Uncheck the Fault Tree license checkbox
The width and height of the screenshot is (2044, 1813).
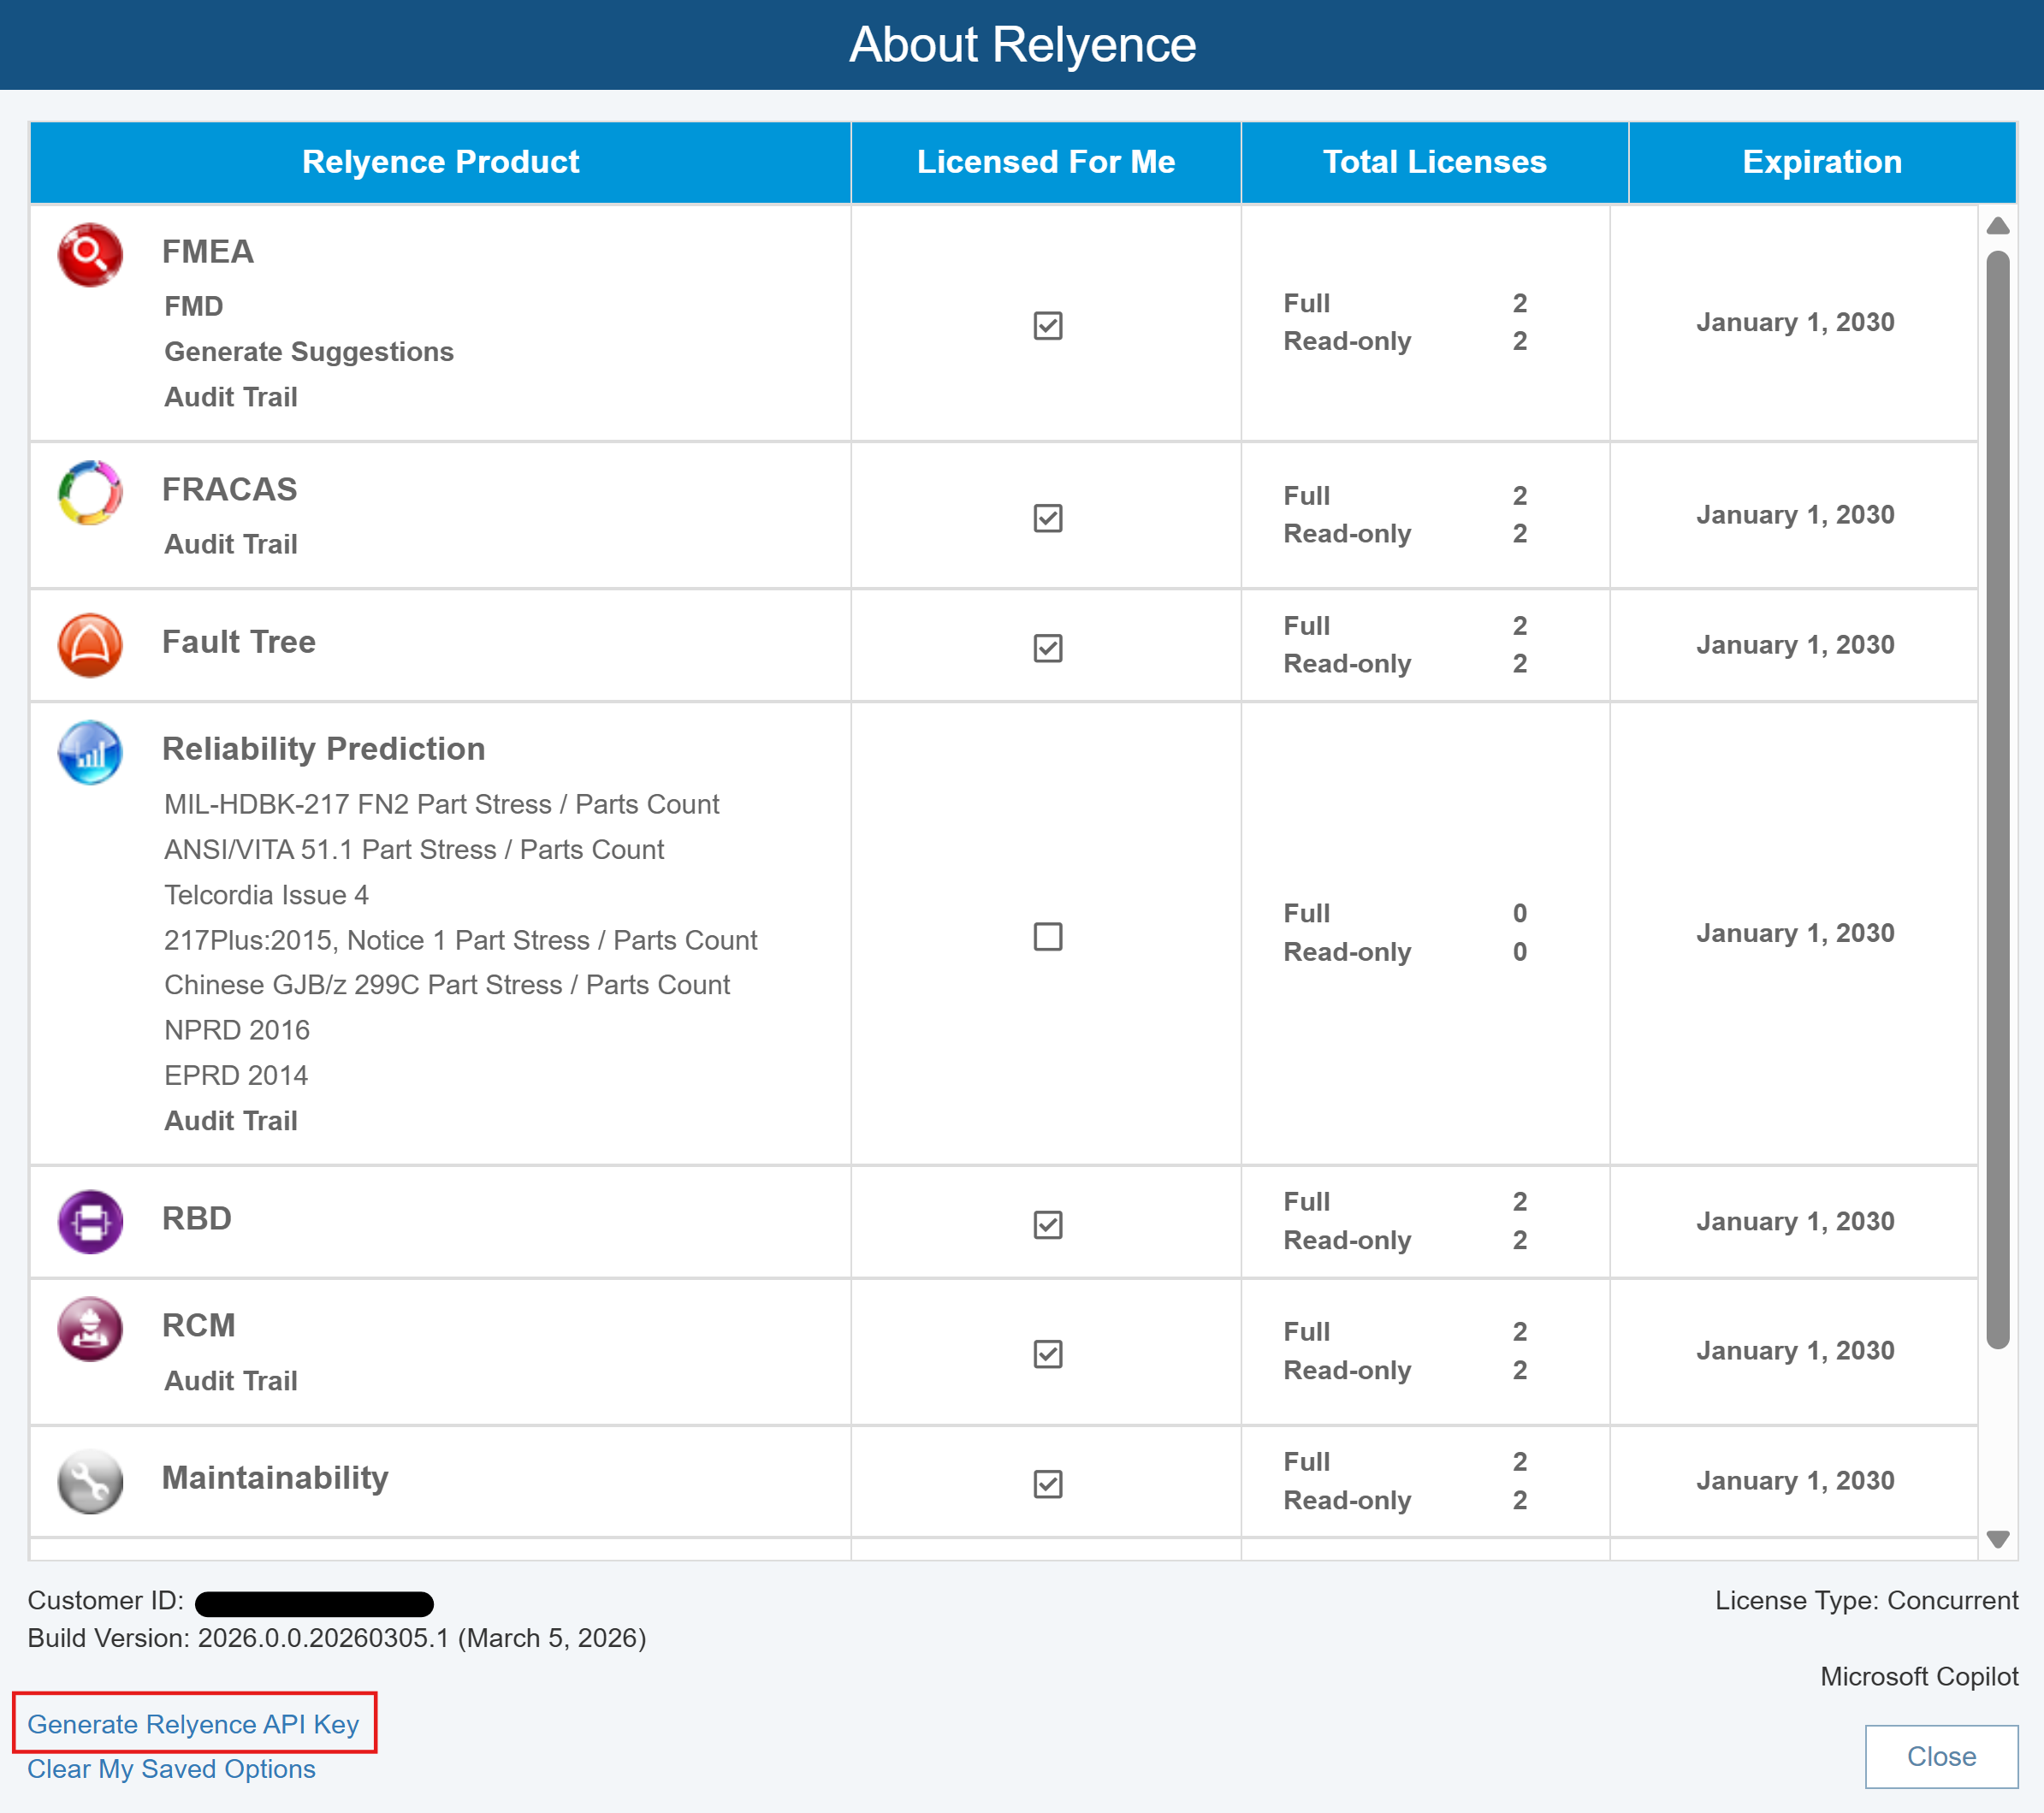coord(1047,647)
